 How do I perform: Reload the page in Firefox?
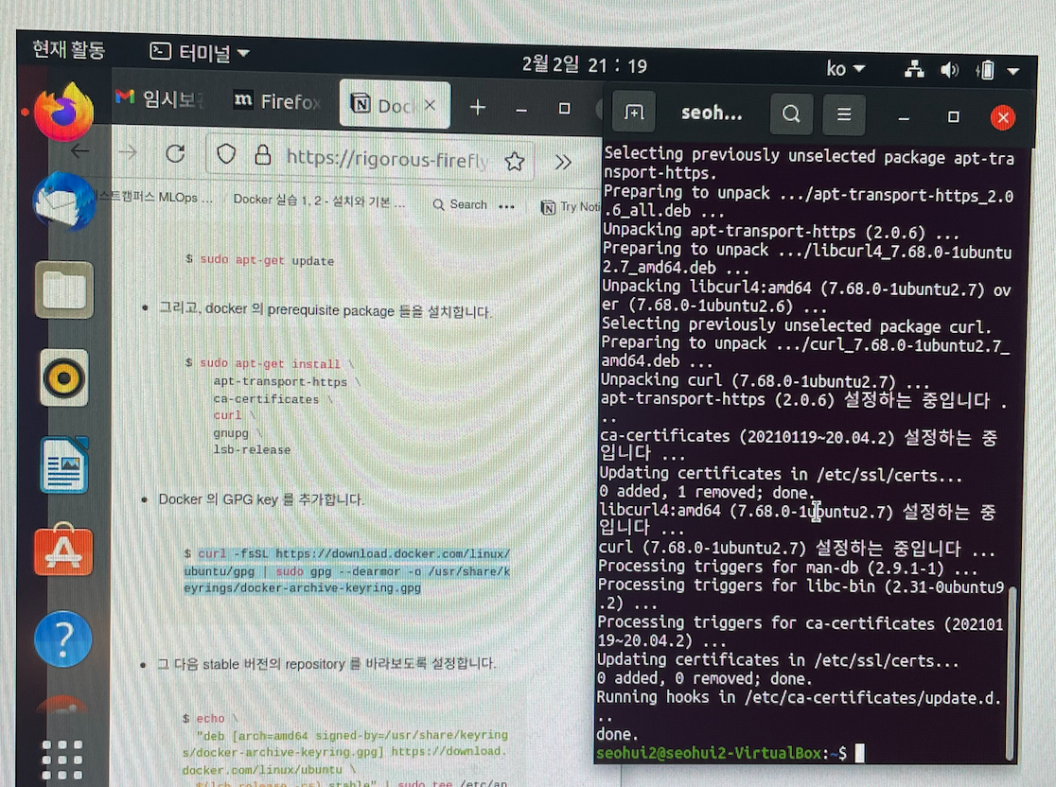point(176,154)
